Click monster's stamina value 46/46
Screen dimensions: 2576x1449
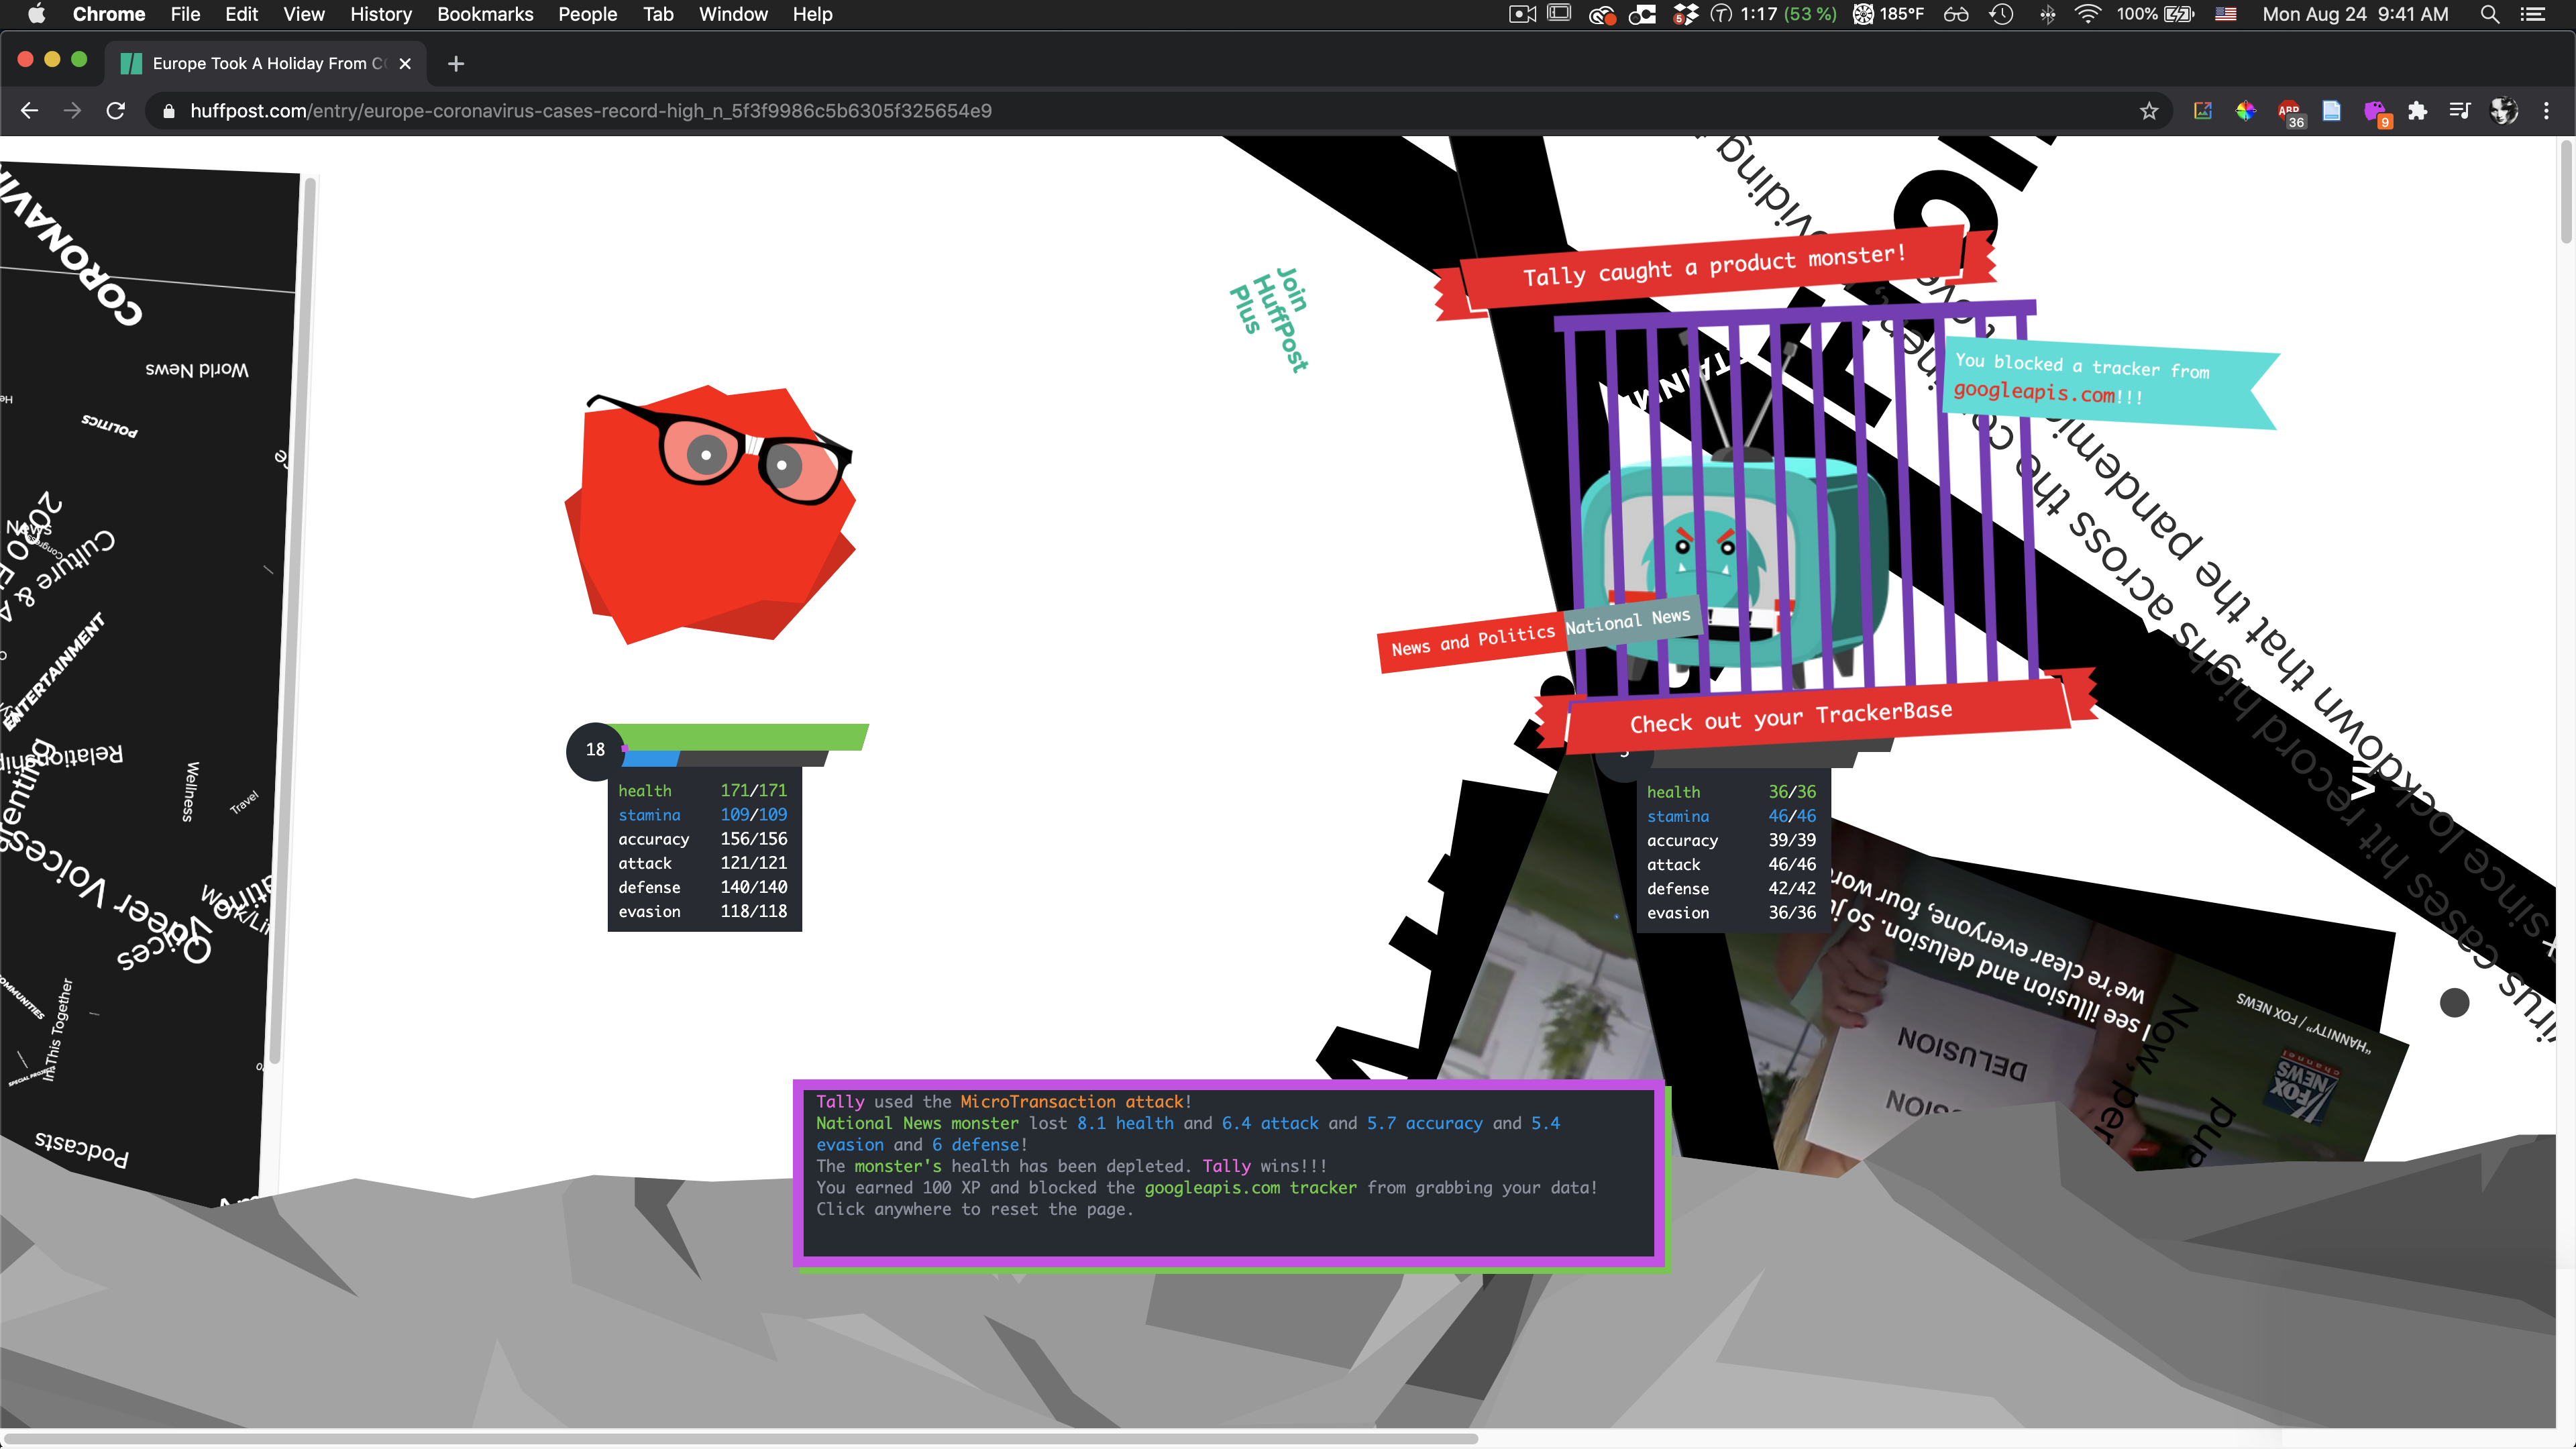1791,816
